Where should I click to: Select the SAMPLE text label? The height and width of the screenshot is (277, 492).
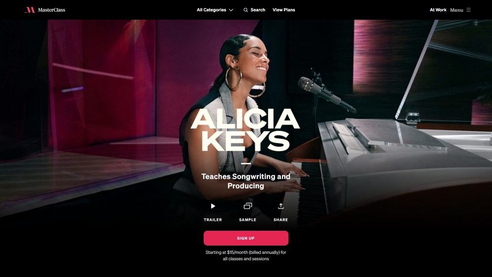point(247,220)
